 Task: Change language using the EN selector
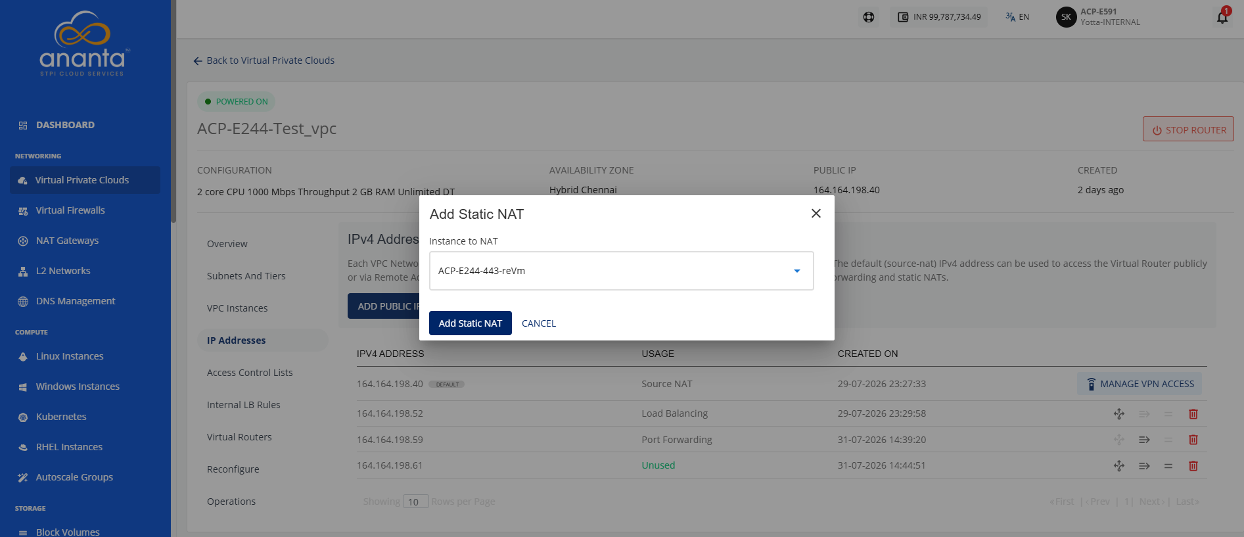click(x=1017, y=17)
